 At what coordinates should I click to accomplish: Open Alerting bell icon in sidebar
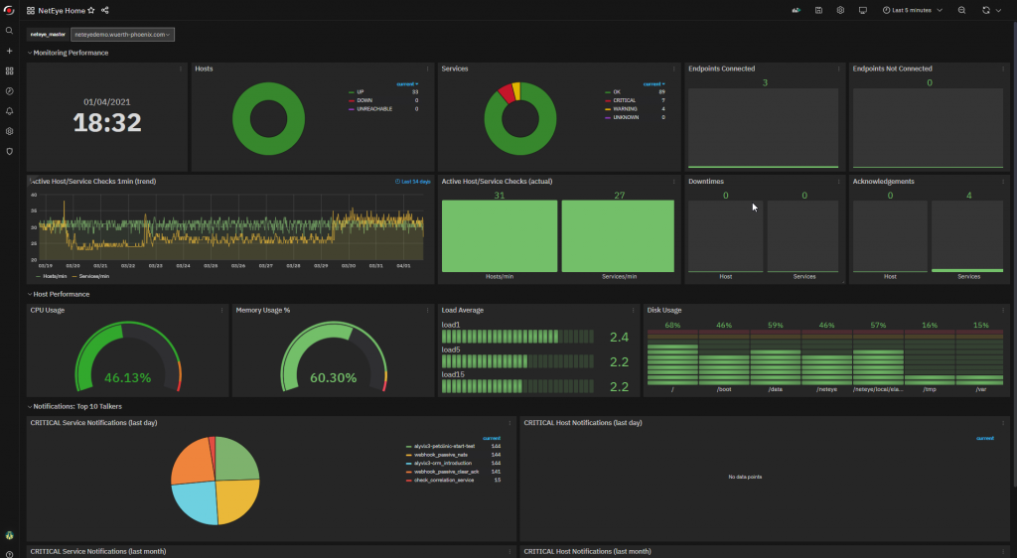click(x=9, y=110)
